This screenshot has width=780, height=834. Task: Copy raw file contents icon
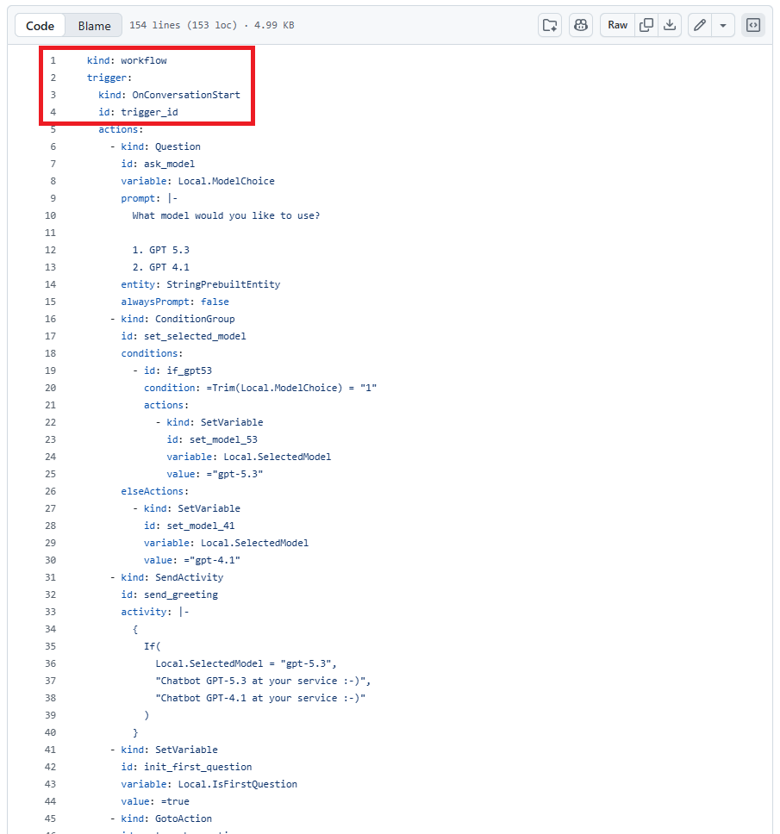point(646,25)
